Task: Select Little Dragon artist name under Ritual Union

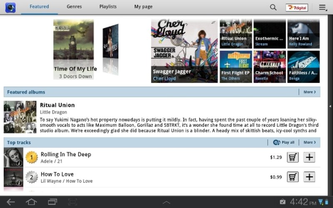Action: pos(53,112)
